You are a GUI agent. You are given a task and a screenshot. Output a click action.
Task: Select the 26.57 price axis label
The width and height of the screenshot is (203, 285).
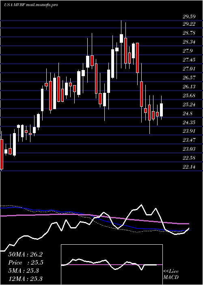tap(189, 78)
